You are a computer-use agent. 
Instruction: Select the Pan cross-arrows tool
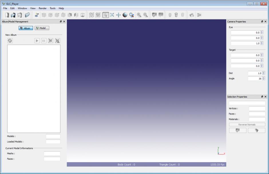click(118, 15)
